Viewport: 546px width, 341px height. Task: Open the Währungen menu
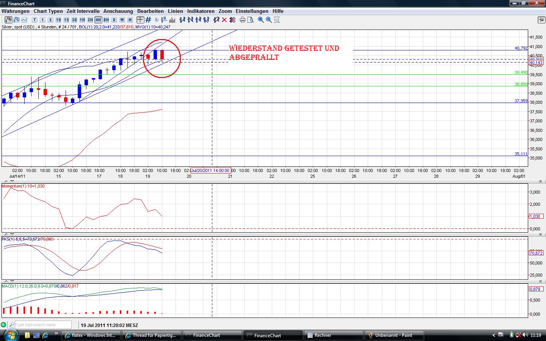[x=16, y=11]
